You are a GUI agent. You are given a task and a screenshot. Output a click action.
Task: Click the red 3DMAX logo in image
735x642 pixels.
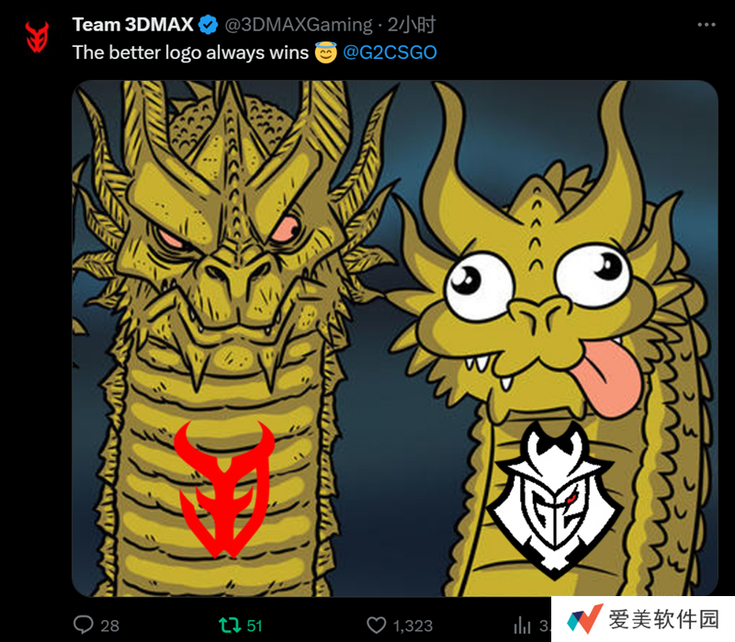point(224,490)
